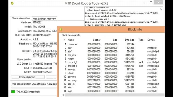
Task: Click the Device column header
Action: click(x=151, y=40)
